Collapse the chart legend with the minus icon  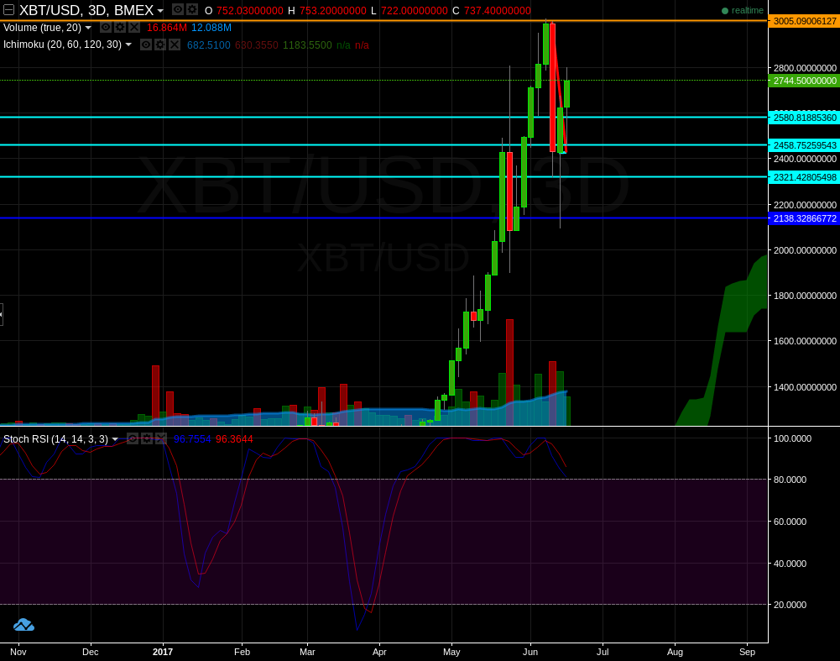(8, 11)
